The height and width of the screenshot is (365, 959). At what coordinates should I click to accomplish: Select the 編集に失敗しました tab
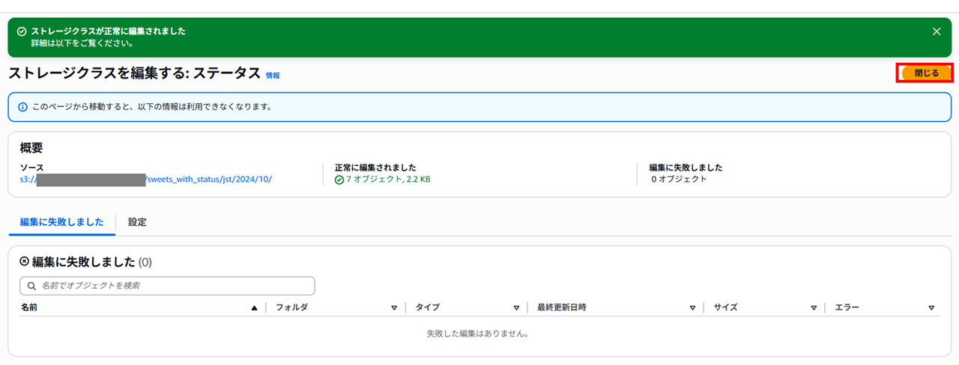tap(61, 222)
